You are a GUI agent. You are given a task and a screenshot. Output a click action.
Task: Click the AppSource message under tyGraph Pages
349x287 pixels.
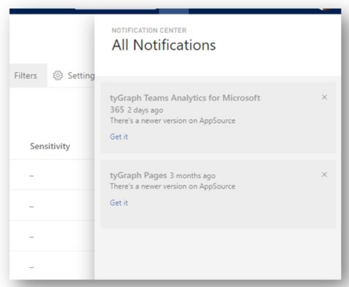click(x=172, y=186)
